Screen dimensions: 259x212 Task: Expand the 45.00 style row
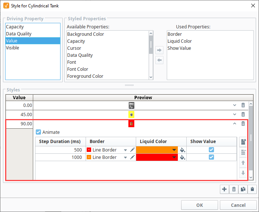coord(235,114)
